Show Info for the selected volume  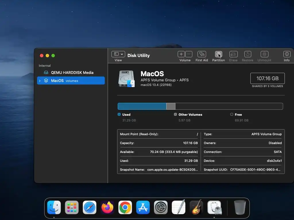pyautogui.click(x=287, y=54)
